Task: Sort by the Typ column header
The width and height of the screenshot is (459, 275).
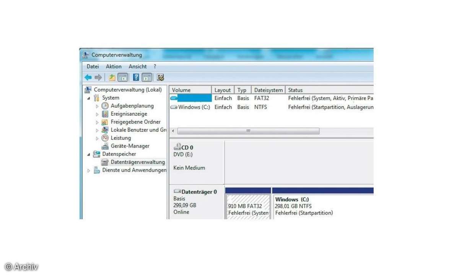Action: pos(243,90)
